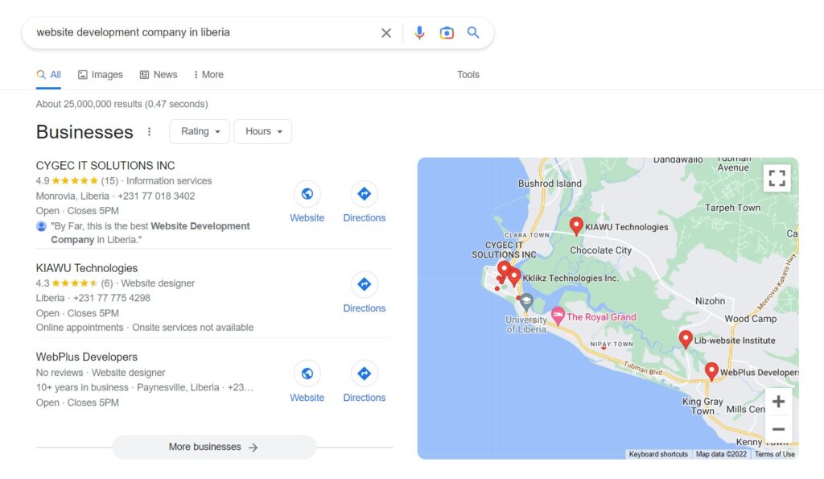824x479 pixels.
Task: Select Lib-website Institute map pin
Action: coord(686,339)
